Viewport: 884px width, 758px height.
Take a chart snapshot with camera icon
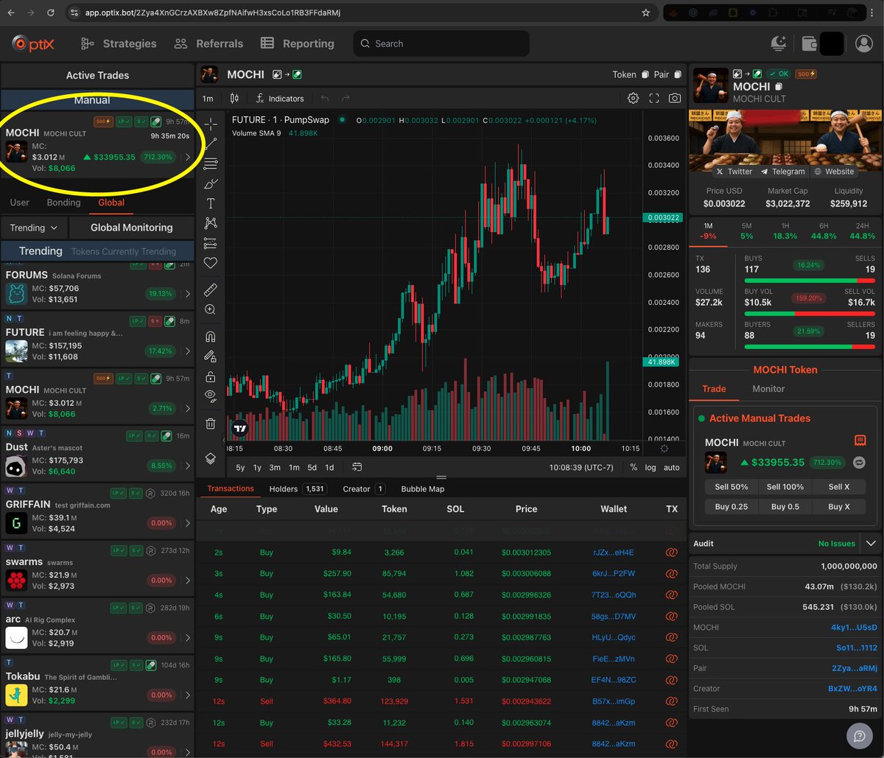coord(675,98)
